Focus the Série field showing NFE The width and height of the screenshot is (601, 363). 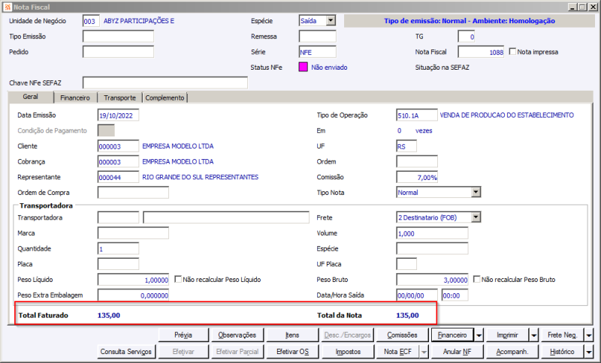pos(317,52)
